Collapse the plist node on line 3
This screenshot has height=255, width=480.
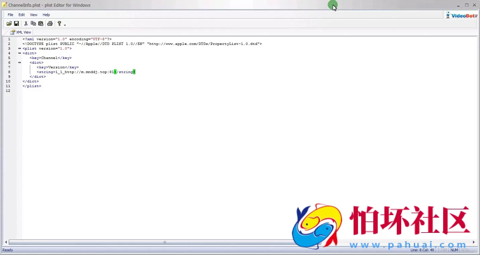tap(19, 49)
